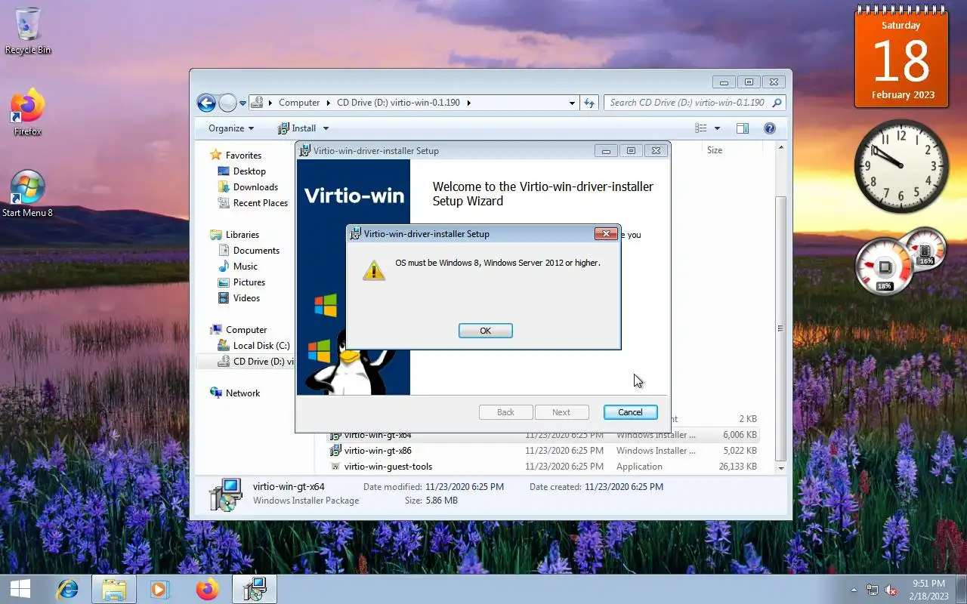Open the Videos library
This screenshot has width=967, height=604.
(x=246, y=298)
